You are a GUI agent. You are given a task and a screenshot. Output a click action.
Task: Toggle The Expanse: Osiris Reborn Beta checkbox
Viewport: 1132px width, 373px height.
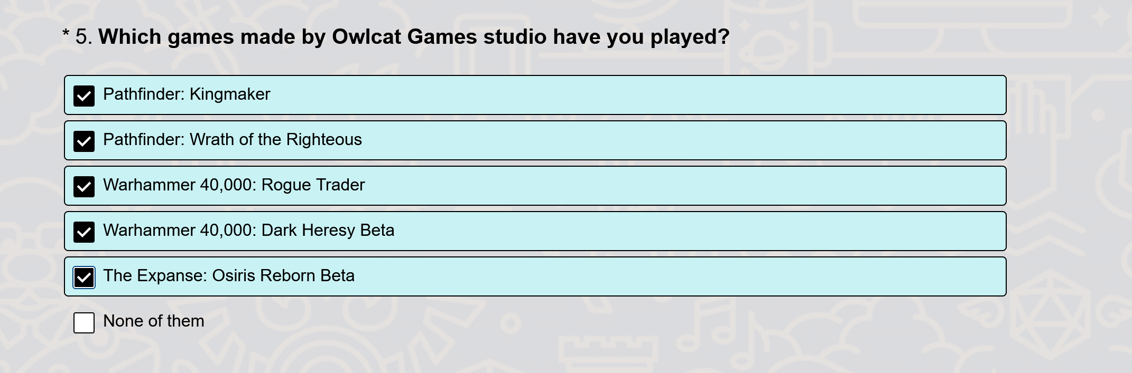click(84, 278)
